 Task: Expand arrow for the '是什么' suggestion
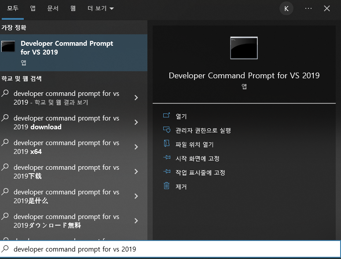(136, 196)
